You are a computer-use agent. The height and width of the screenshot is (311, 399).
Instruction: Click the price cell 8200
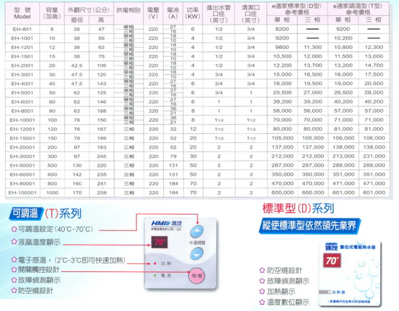282,29
